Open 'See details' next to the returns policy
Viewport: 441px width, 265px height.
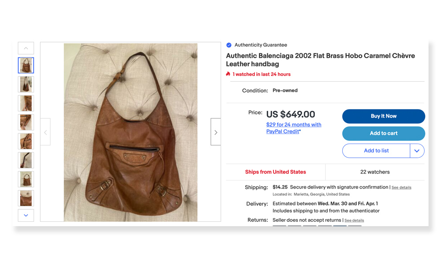[354, 220]
